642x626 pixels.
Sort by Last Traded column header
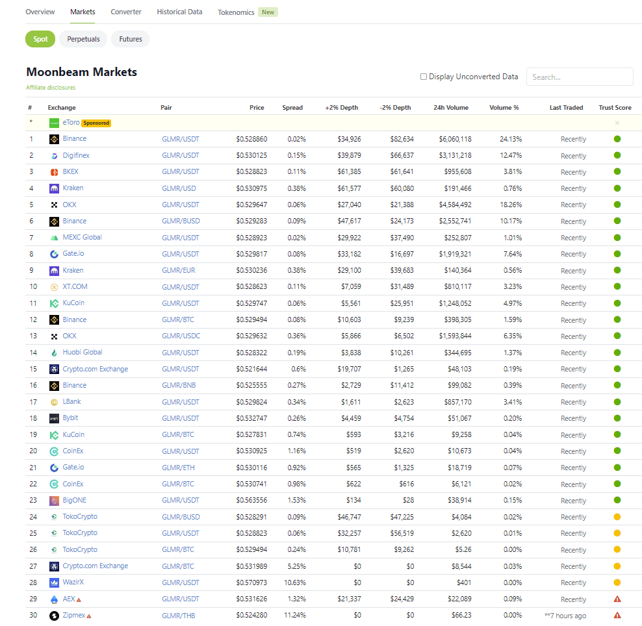[x=566, y=108]
